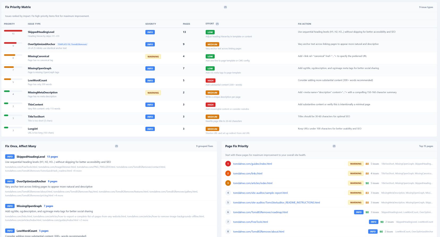Select rank 3 circle beside articles/index.html
The height and width of the screenshot is (237, 440).
click(228, 183)
